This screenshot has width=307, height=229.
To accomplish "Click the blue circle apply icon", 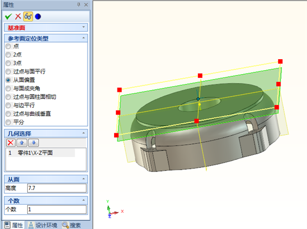I will coord(38,17).
